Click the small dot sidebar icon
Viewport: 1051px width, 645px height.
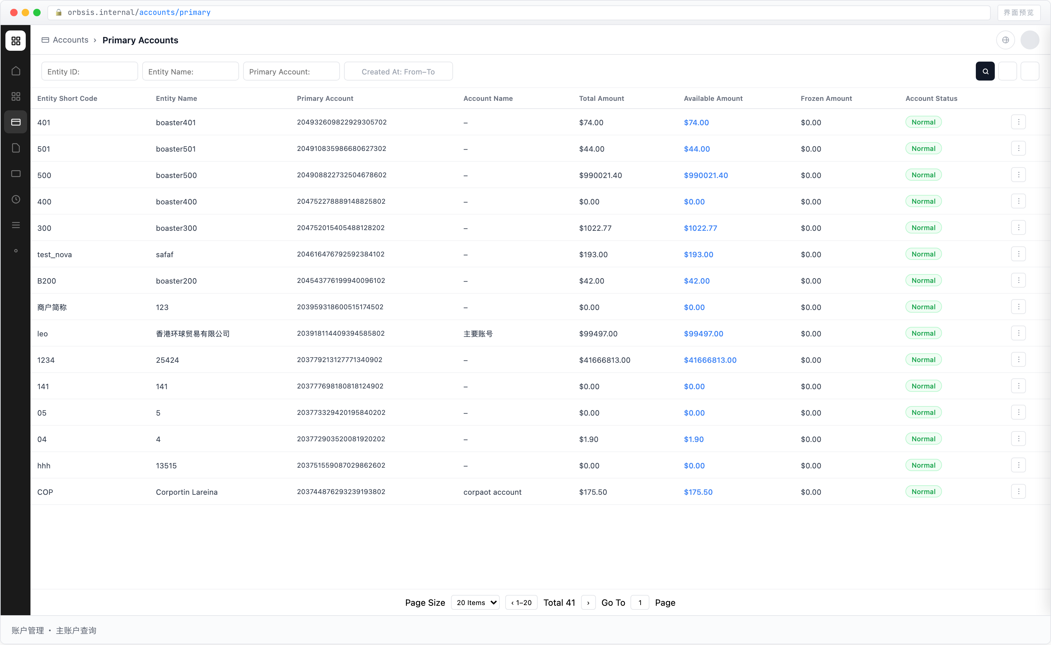(16, 251)
